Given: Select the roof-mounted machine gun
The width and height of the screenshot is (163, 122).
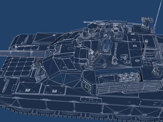Looking at the screenshot, I should tap(113, 23).
